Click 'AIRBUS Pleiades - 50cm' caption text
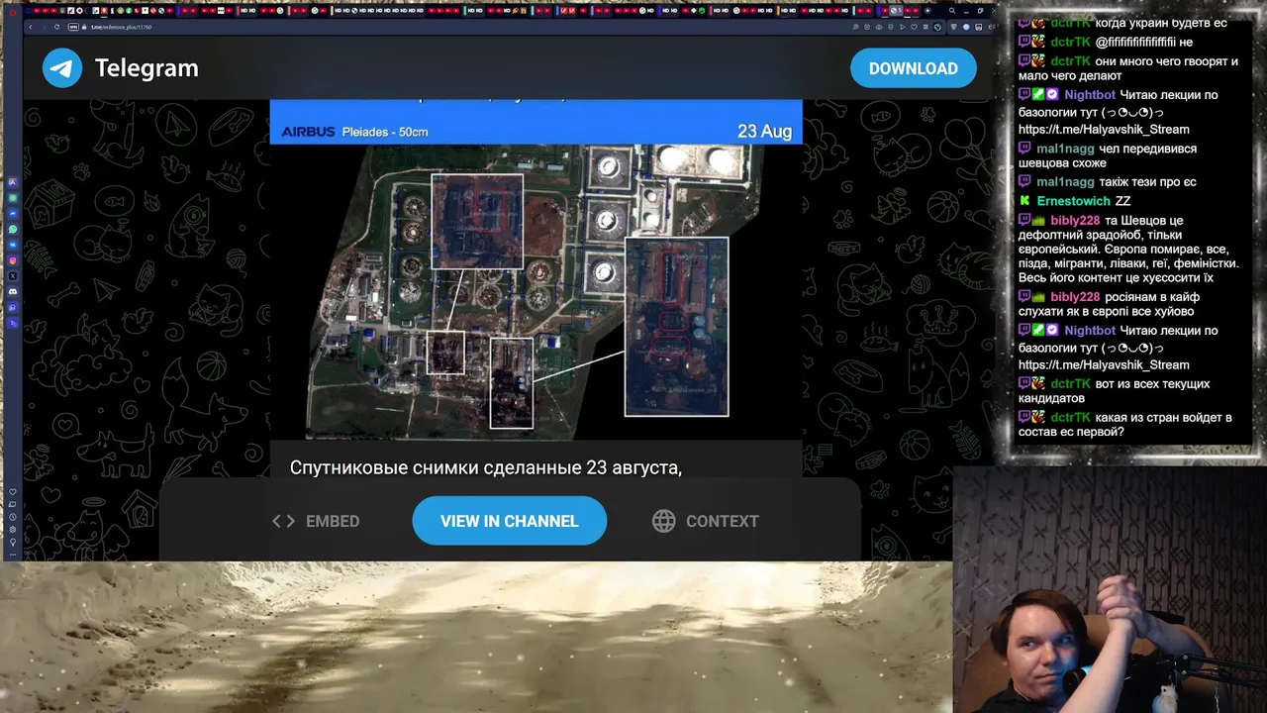 (354, 132)
